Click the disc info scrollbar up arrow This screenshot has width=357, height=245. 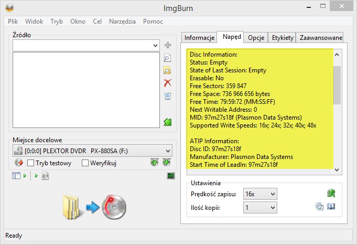click(x=337, y=55)
